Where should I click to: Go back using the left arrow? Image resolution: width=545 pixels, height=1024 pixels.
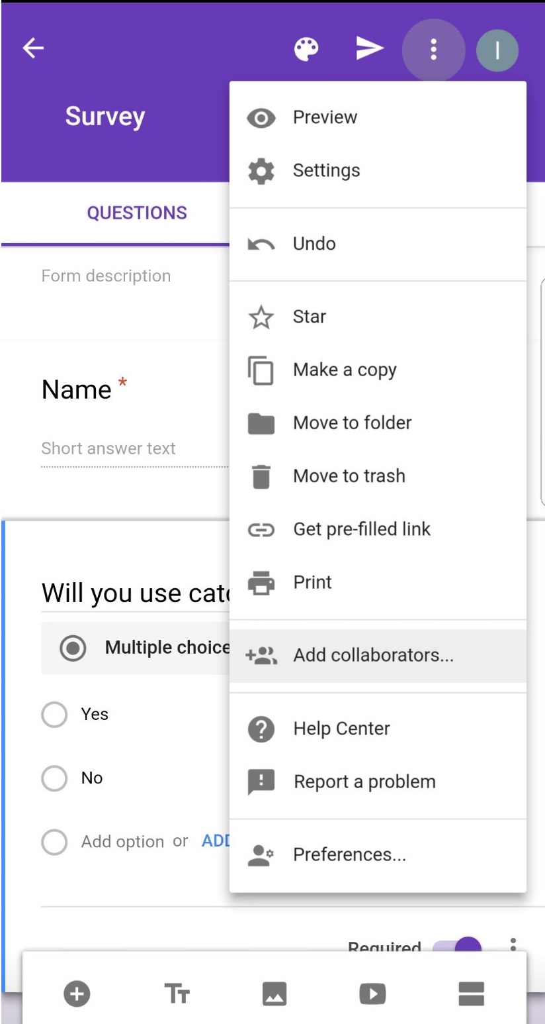pyautogui.click(x=33, y=48)
